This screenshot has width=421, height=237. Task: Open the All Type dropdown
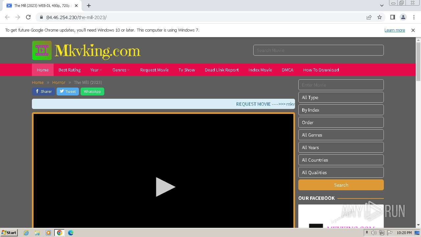point(341,97)
